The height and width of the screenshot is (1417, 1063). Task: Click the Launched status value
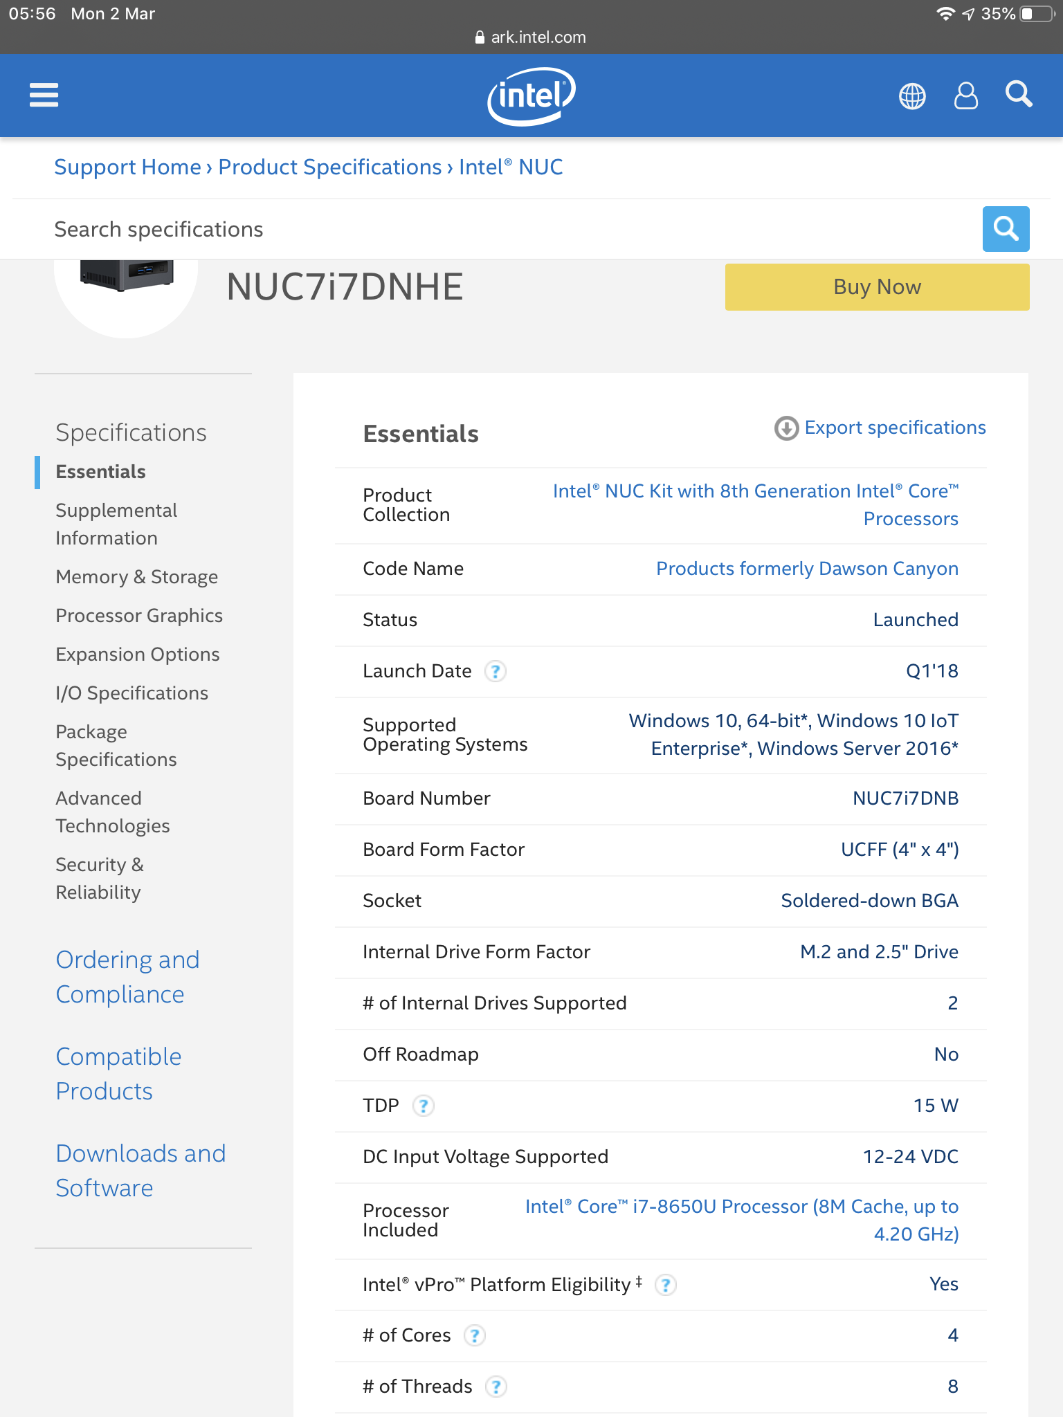coord(916,620)
